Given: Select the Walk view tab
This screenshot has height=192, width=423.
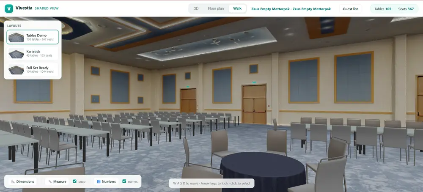Looking at the screenshot, I should click(237, 8).
